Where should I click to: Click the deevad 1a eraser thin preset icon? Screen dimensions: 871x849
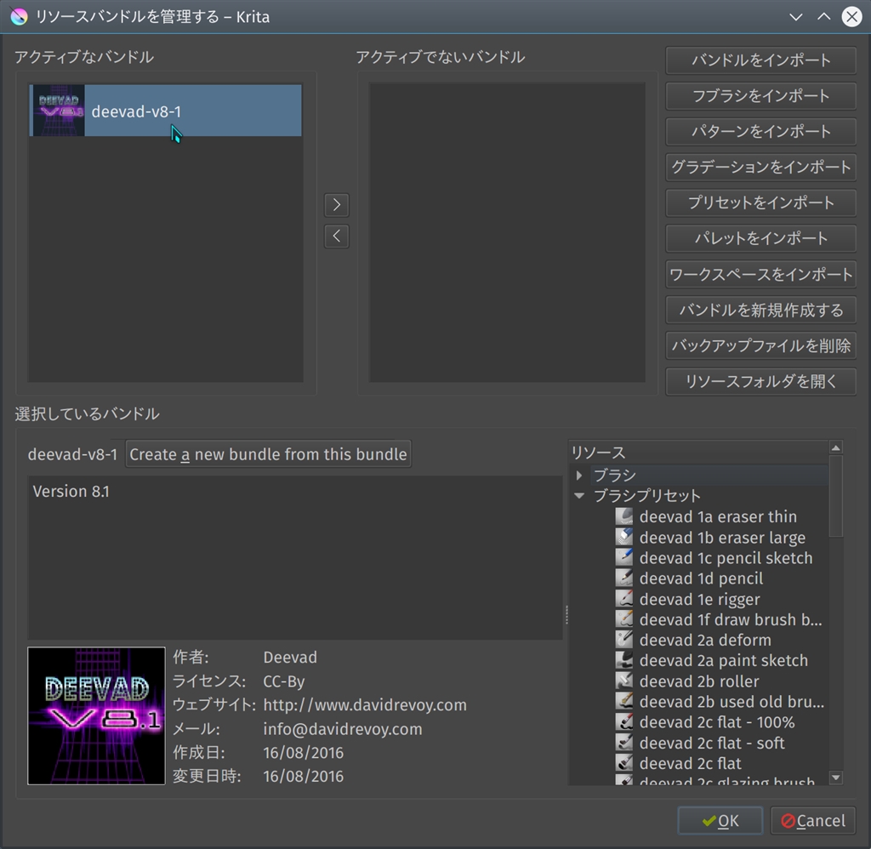pyautogui.click(x=623, y=516)
